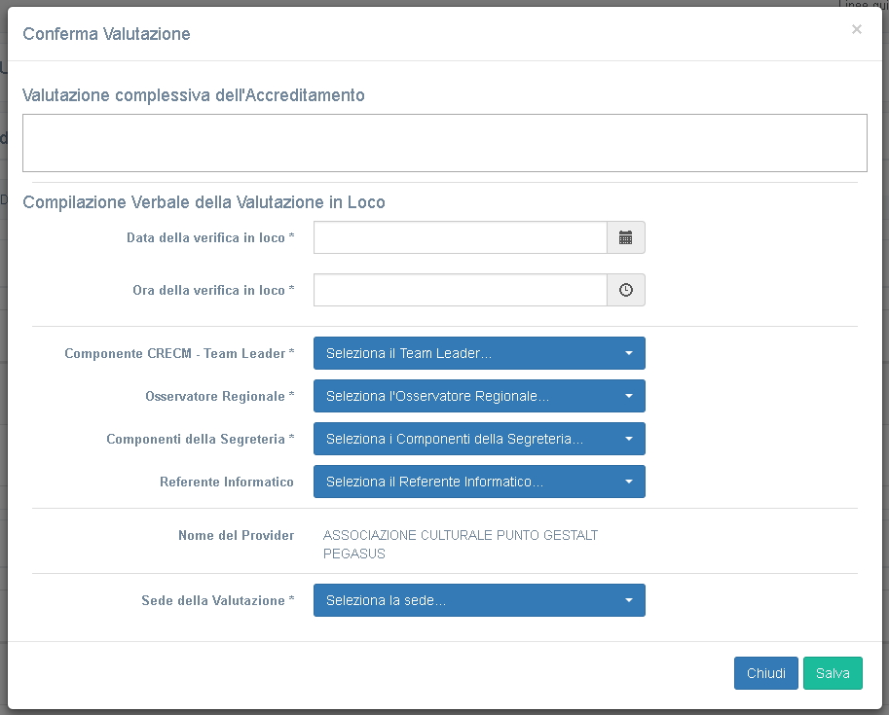Click the Data della verifica in loco label

point(210,237)
